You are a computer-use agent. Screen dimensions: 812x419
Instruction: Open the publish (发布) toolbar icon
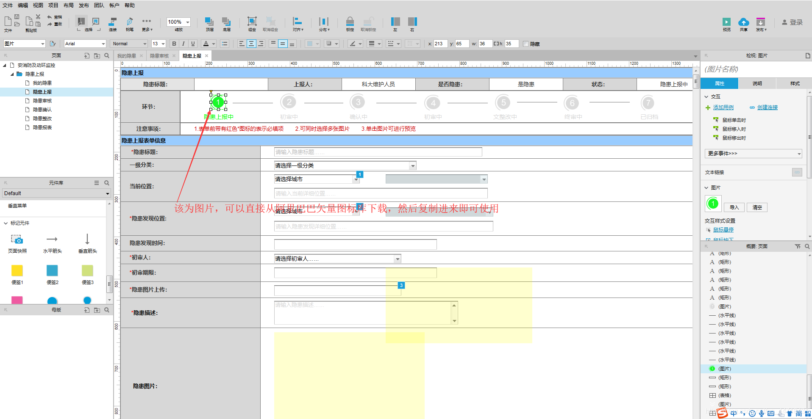click(761, 22)
